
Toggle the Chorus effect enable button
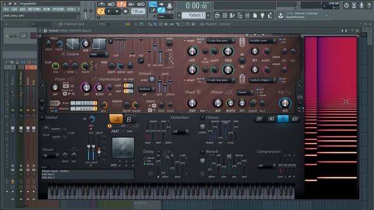(202, 117)
